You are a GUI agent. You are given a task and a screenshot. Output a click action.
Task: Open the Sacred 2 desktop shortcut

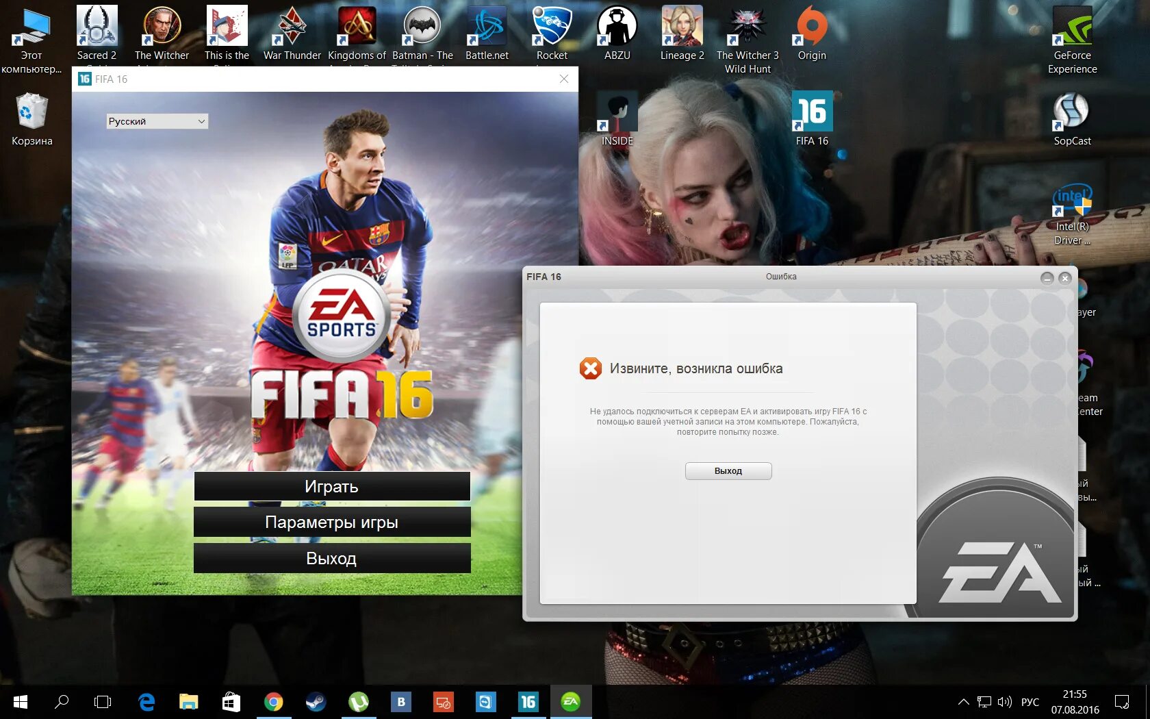pyautogui.click(x=97, y=33)
